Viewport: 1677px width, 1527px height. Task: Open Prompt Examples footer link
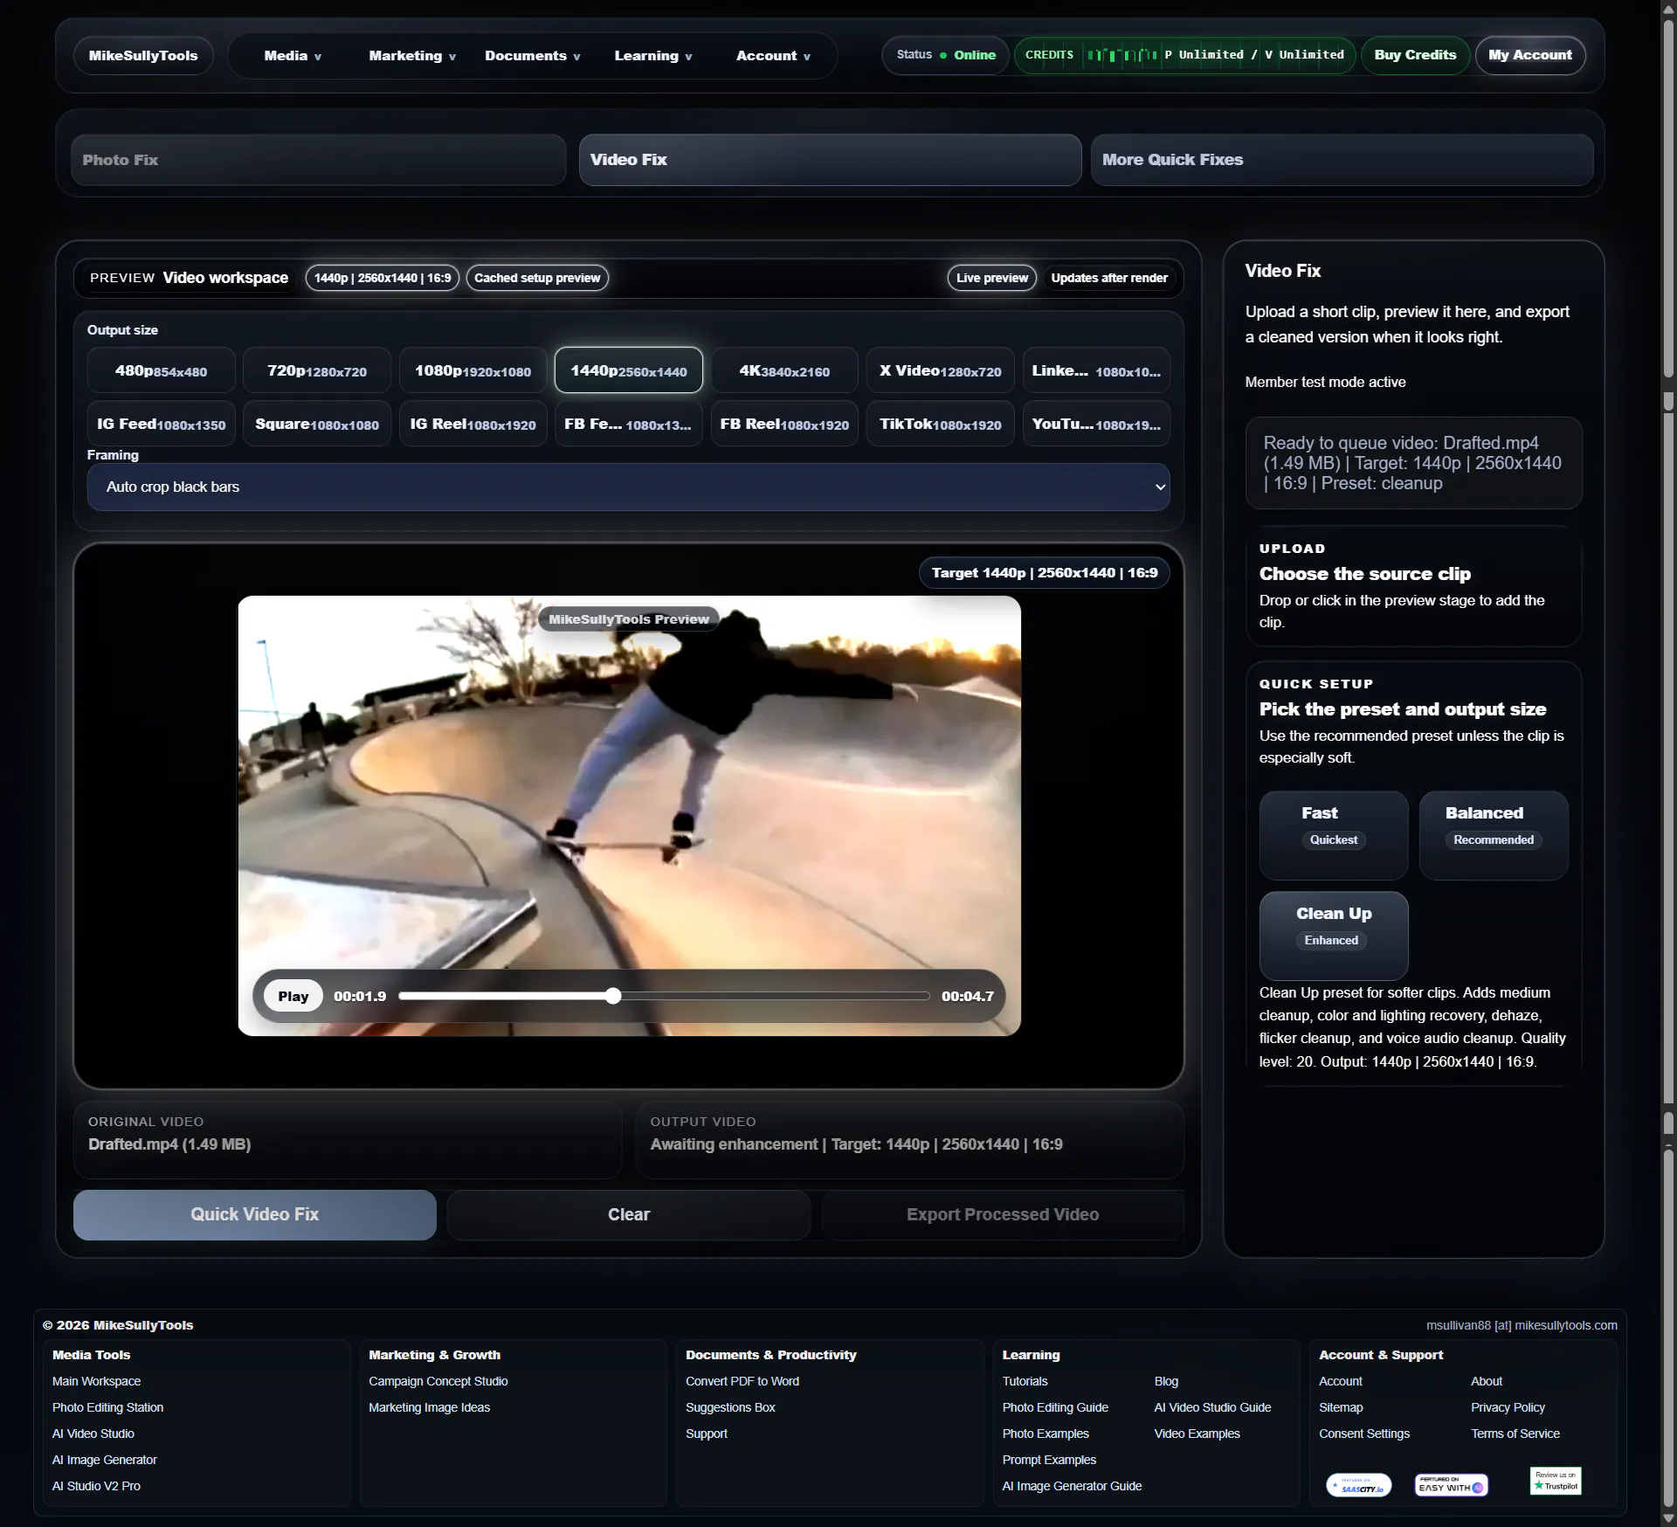coord(1049,1460)
